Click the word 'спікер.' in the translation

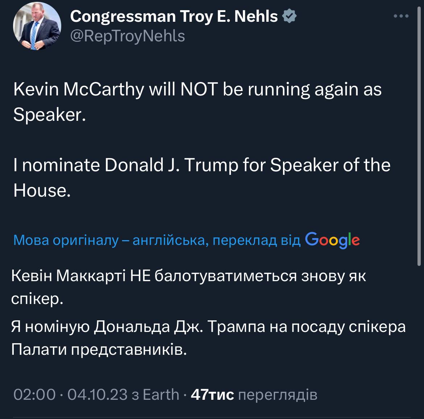(37, 299)
